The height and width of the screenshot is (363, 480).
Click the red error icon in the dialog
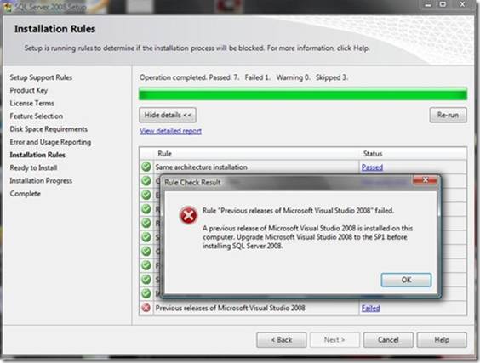click(188, 215)
